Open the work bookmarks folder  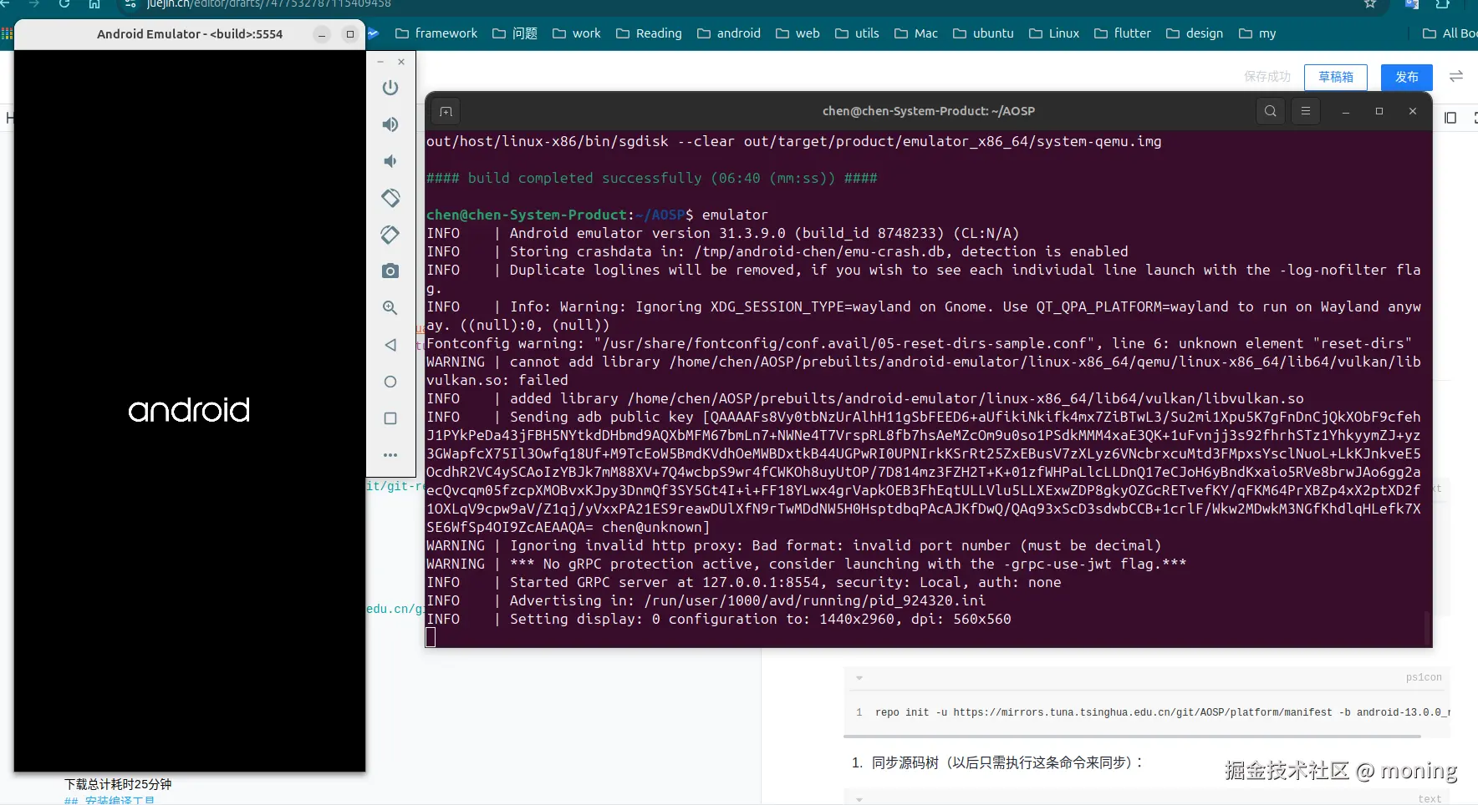pos(577,33)
